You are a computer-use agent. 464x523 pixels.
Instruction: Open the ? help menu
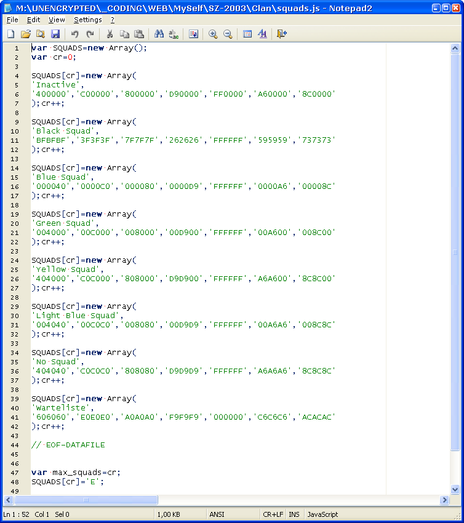(113, 20)
